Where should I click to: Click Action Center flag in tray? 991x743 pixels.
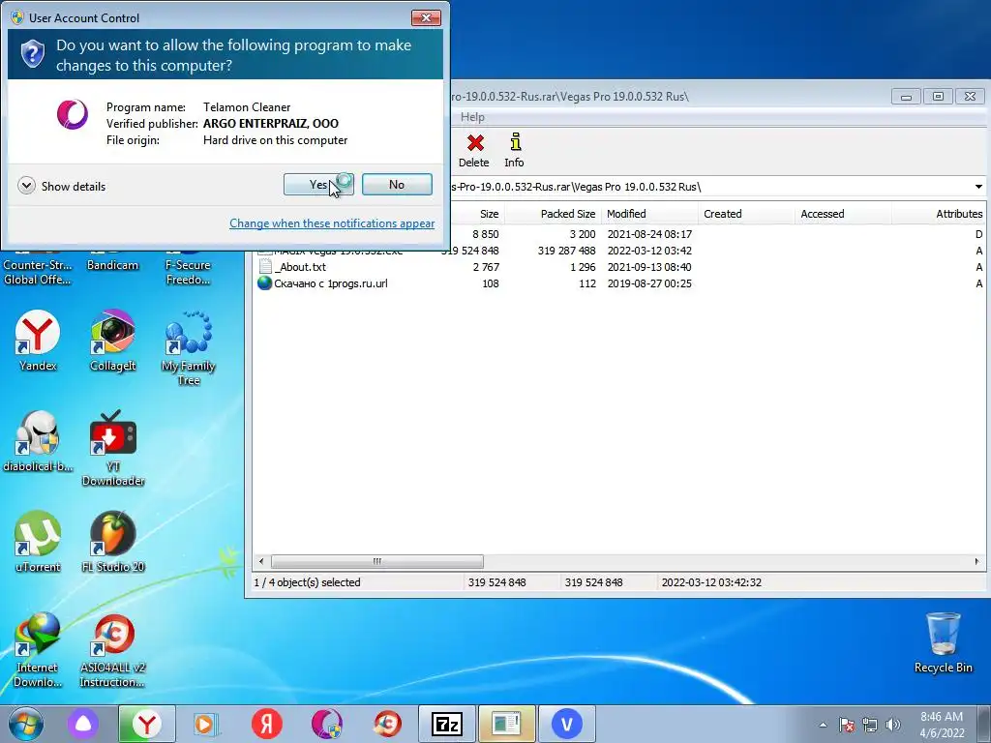pyautogui.click(x=847, y=725)
